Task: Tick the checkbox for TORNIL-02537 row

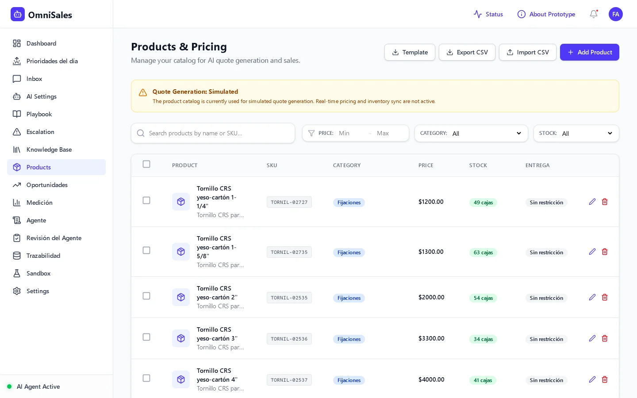Action: [146, 378]
